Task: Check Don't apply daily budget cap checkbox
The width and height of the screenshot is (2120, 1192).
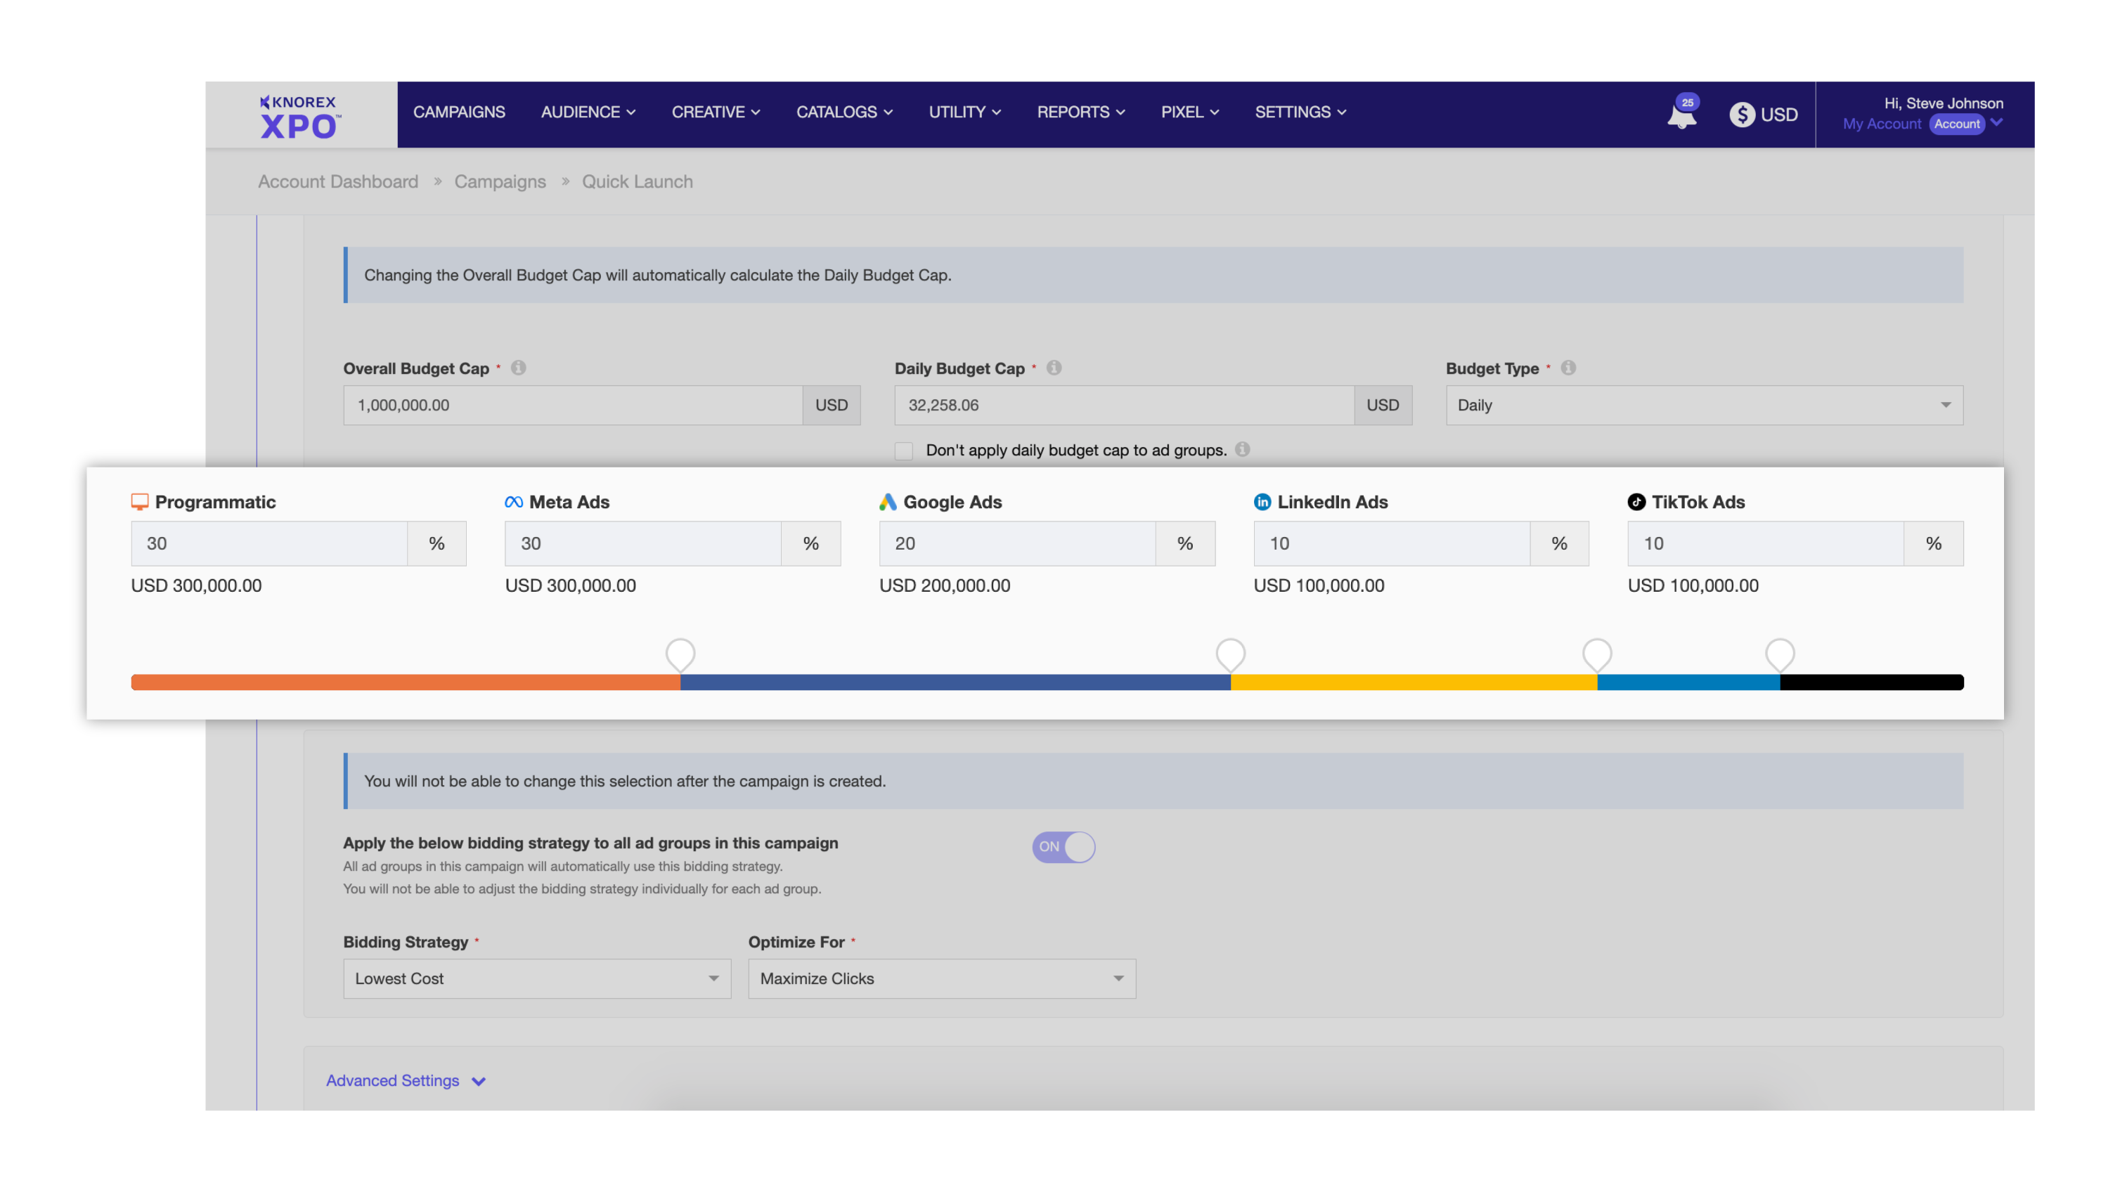Action: click(904, 450)
